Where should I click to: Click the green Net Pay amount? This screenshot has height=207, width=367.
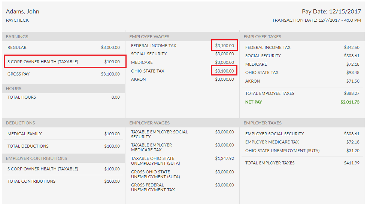[x=350, y=102]
